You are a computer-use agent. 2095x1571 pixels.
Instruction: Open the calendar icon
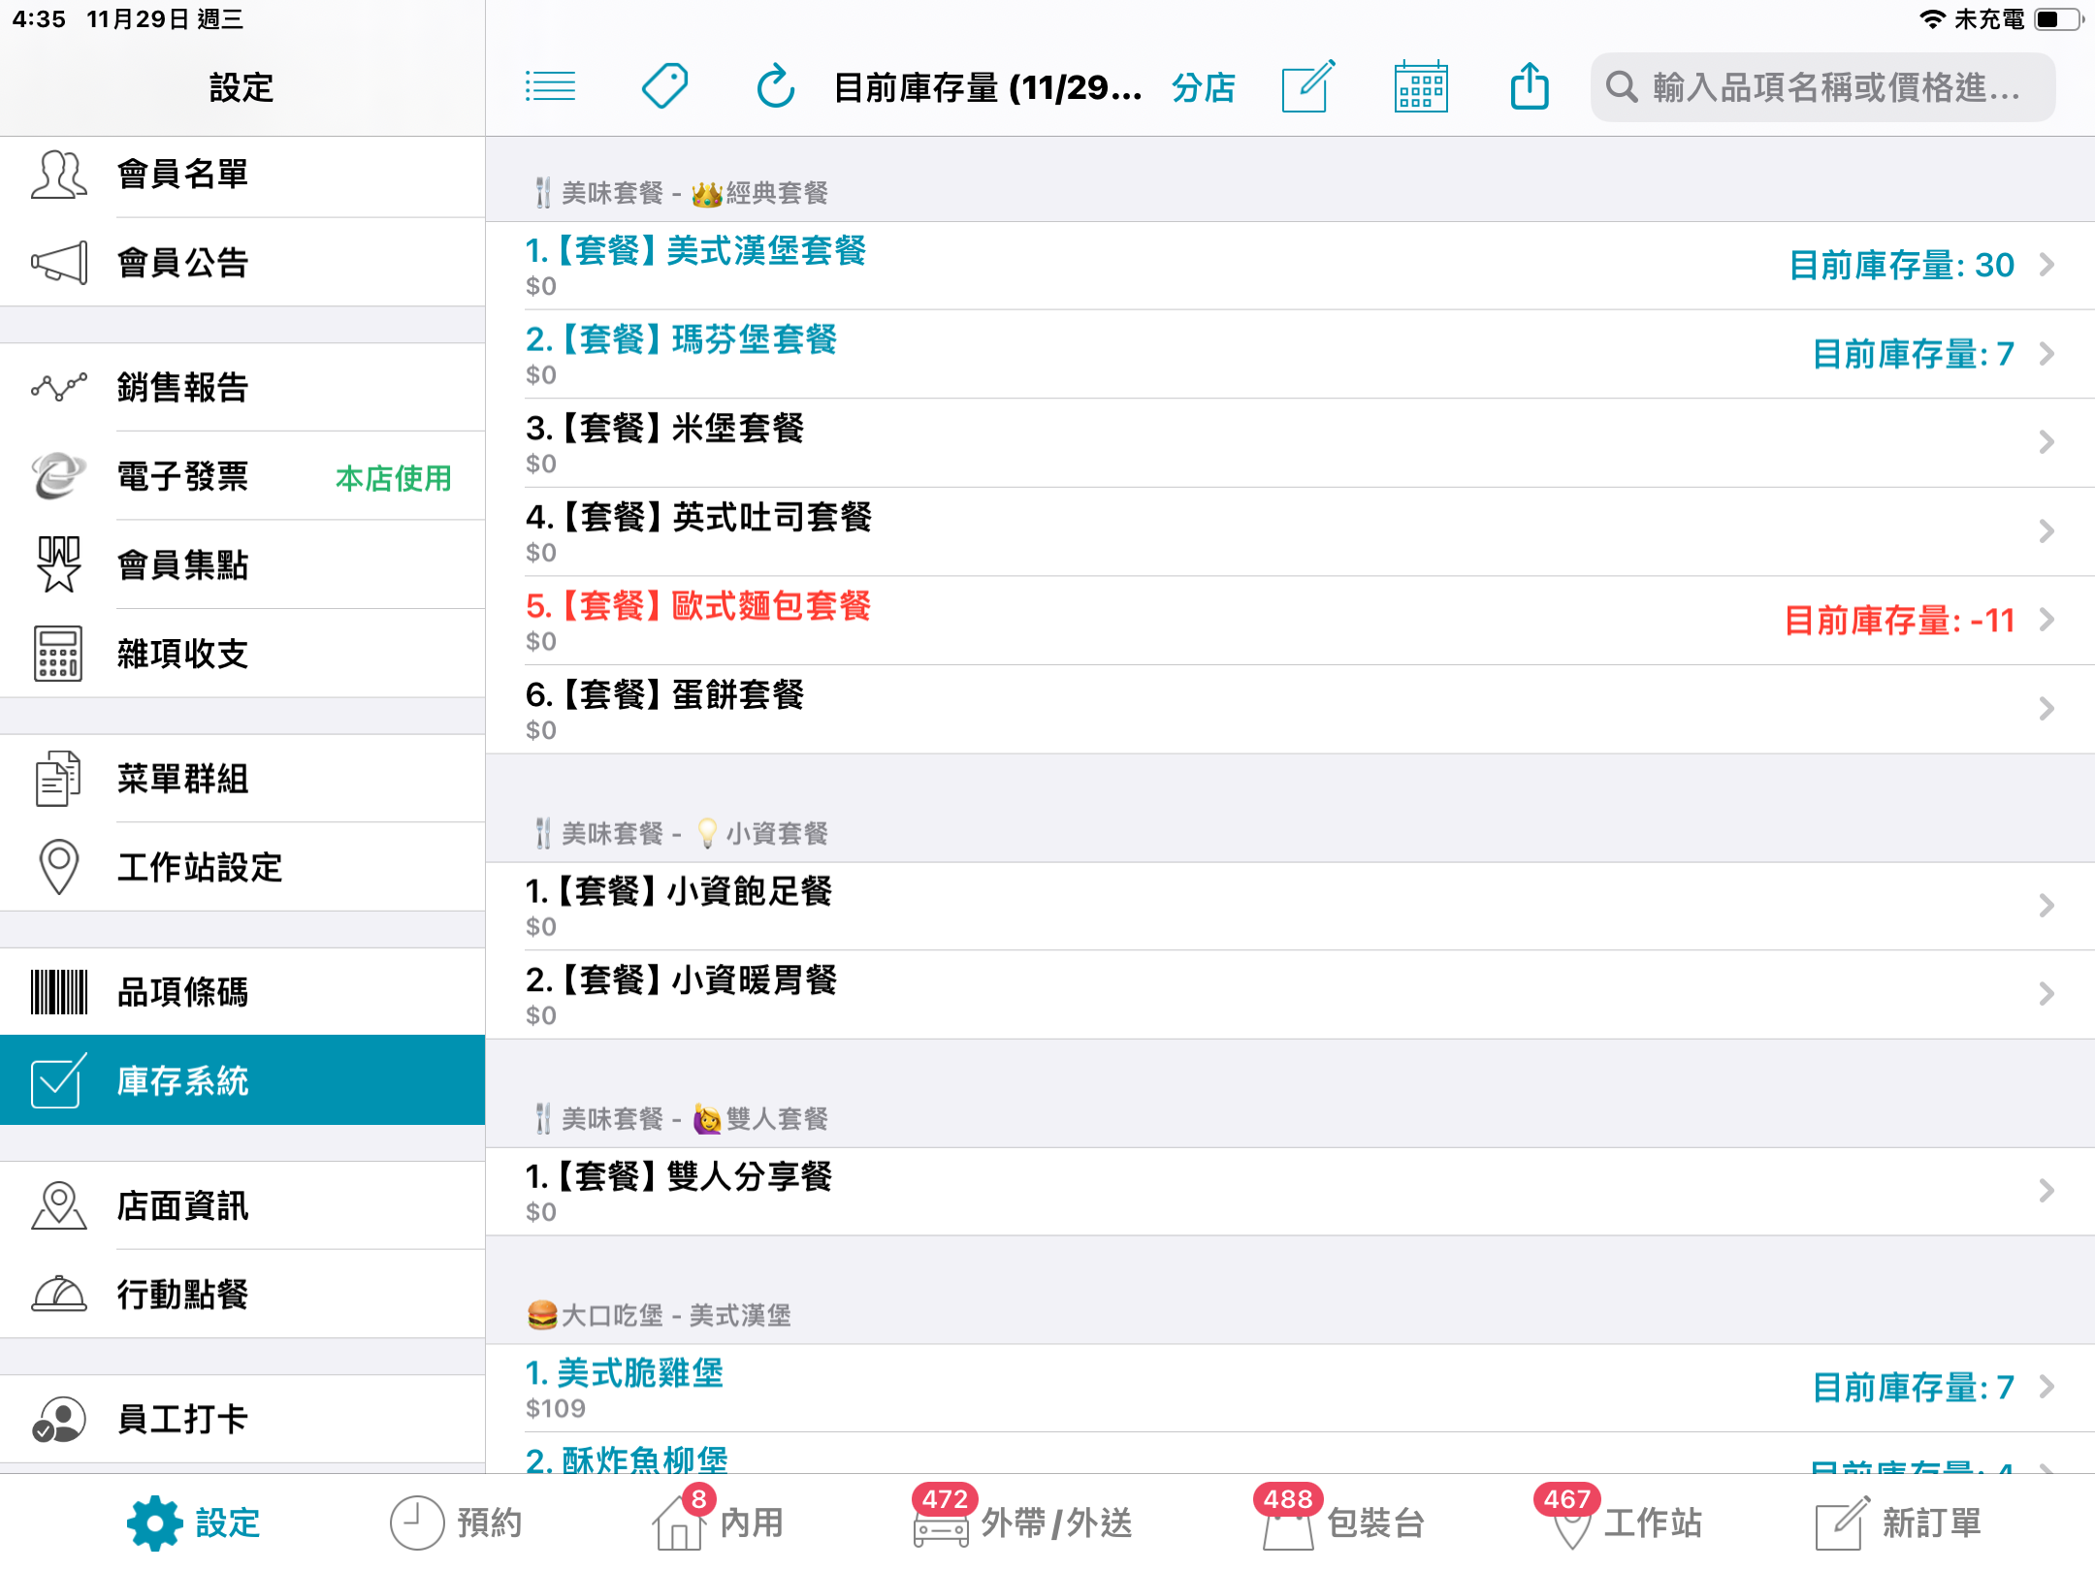click(1421, 86)
